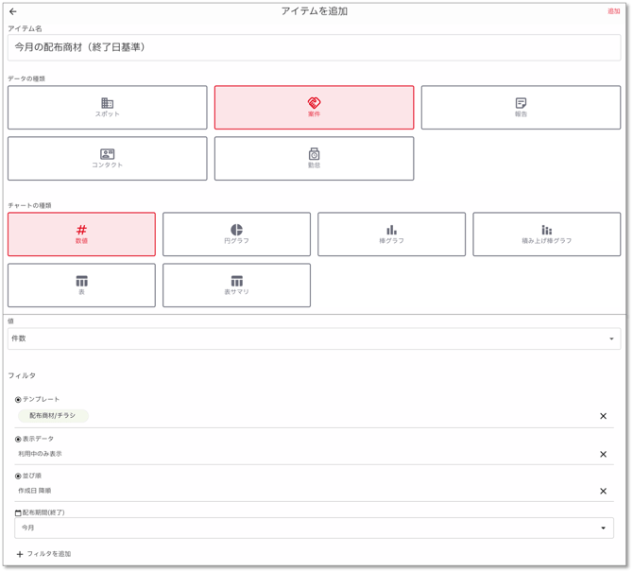Expand the 配布期間(終了) dropdown showing 今月
This screenshot has height=572, width=633.
click(314, 528)
